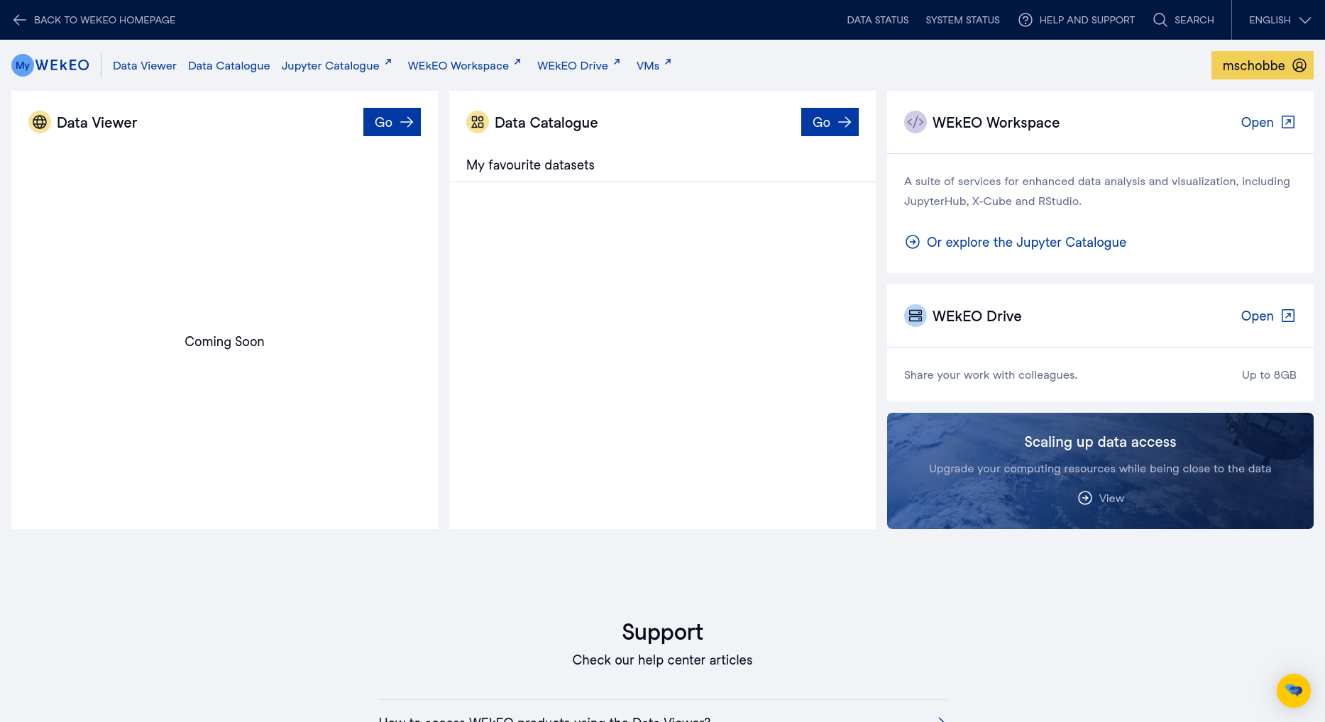Viewport: 1325px width, 722px height.
Task: Click the WEkEO Workspace card title
Action: (x=996, y=122)
